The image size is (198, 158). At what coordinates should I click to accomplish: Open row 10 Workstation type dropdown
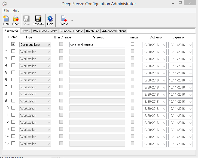coord(35,108)
